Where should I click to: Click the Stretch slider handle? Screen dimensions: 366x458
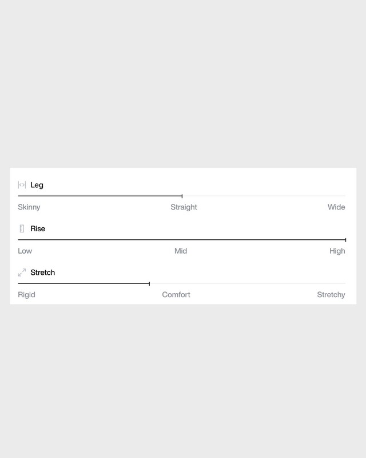[x=149, y=283]
